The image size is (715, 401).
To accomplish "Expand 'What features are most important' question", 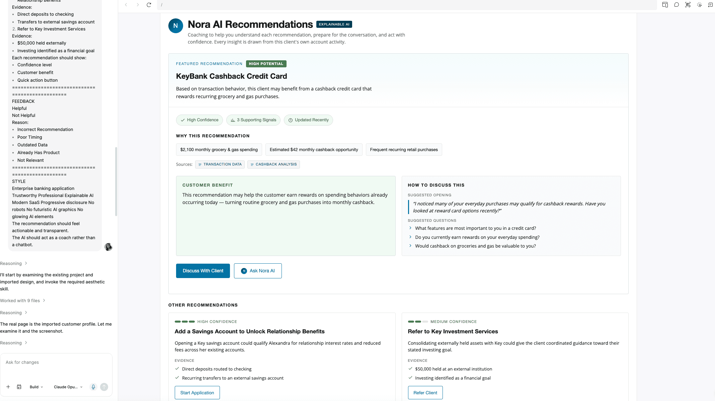I will click(x=475, y=228).
